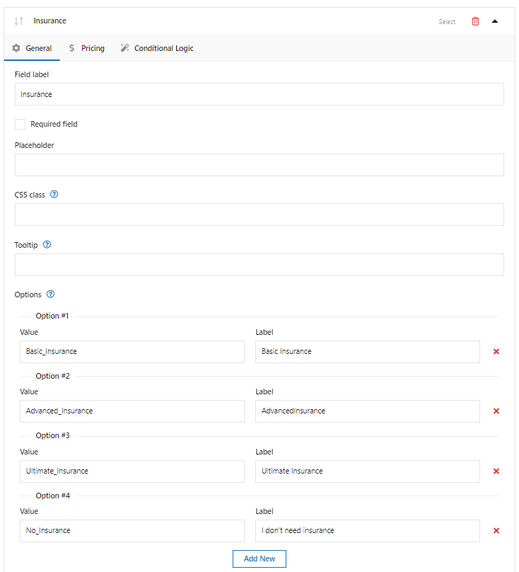Screen dimensions: 519x572
Task: Click the drag reorder arrows icon beside Insurance
Action: pos(19,21)
